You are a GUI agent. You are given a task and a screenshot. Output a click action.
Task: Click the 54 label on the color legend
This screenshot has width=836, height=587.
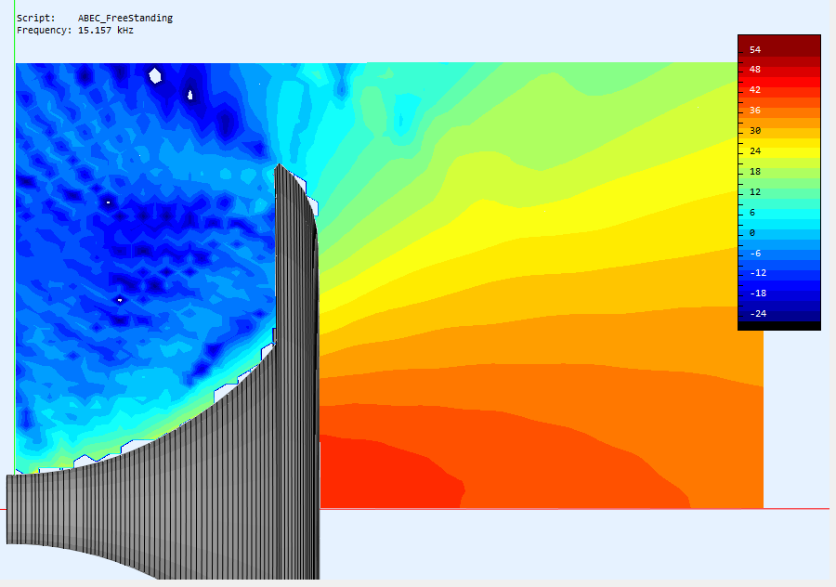pyautogui.click(x=755, y=49)
